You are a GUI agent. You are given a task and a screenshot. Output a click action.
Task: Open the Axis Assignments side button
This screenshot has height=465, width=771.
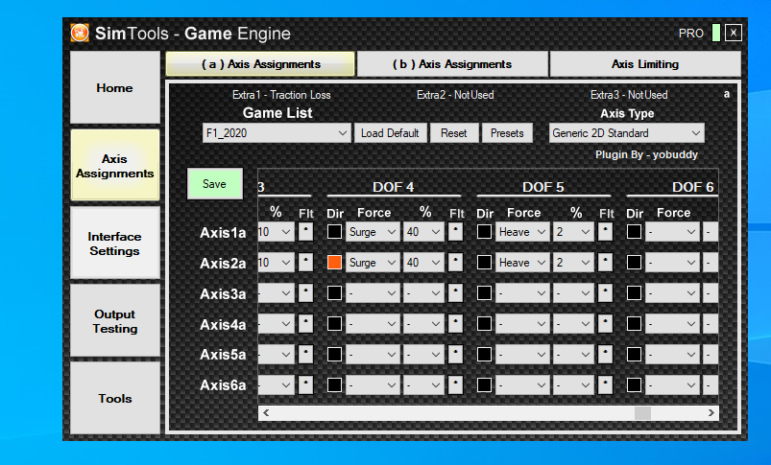115,166
